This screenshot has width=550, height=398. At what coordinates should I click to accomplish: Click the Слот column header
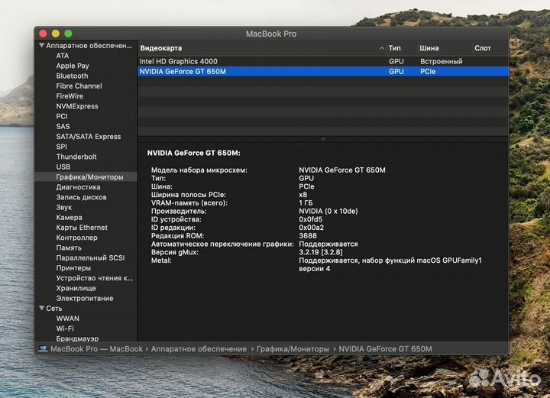pos(483,48)
